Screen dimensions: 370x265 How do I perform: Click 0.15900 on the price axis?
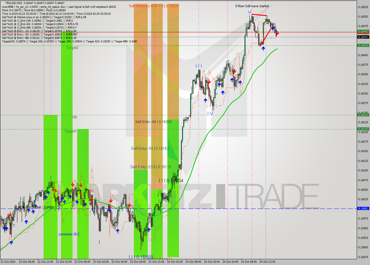(x=363, y=247)
